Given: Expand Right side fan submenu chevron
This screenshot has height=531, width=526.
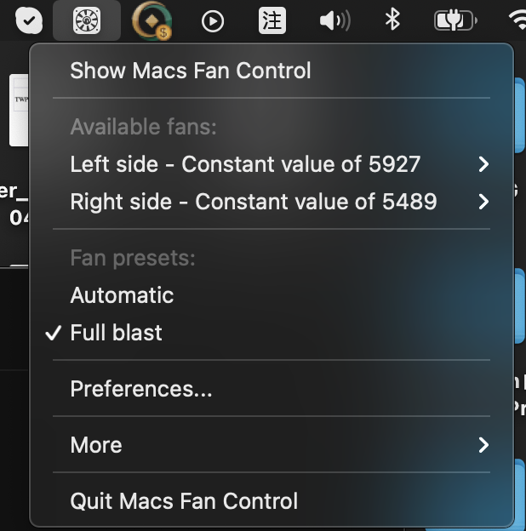Looking at the screenshot, I should (x=483, y=202).
